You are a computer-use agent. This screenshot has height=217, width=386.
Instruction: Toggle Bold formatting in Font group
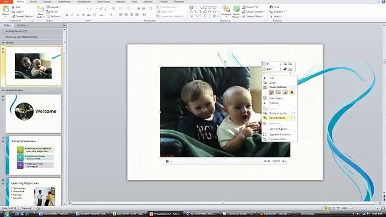(x=67, y=15)
